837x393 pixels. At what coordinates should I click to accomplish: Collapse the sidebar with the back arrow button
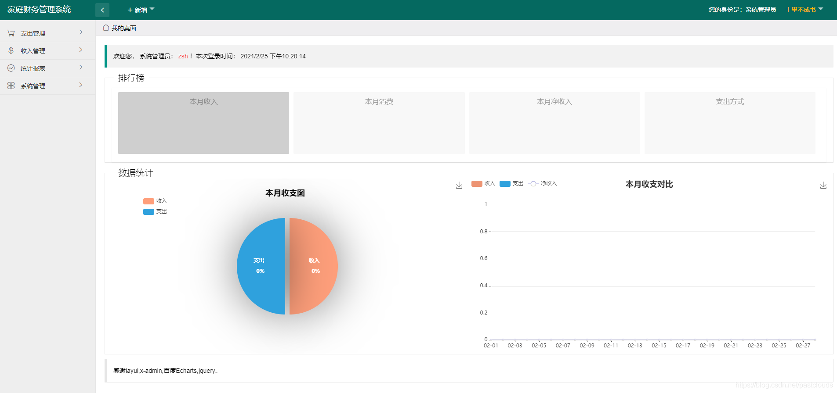click(x=102, y=10)
